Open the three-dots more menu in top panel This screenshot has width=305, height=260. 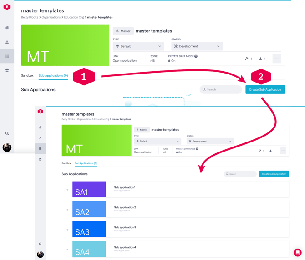tap(277, 59)
